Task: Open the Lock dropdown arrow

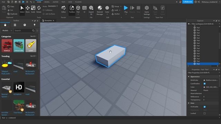Action: (x=120, y=10)
